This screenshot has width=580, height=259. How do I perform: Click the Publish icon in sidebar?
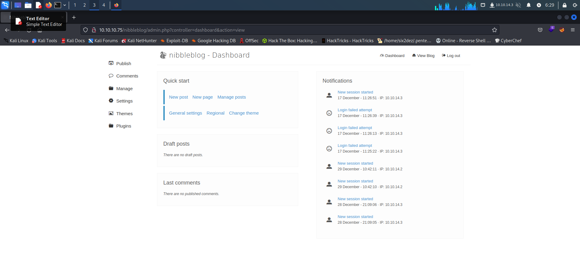pos(111,63)
